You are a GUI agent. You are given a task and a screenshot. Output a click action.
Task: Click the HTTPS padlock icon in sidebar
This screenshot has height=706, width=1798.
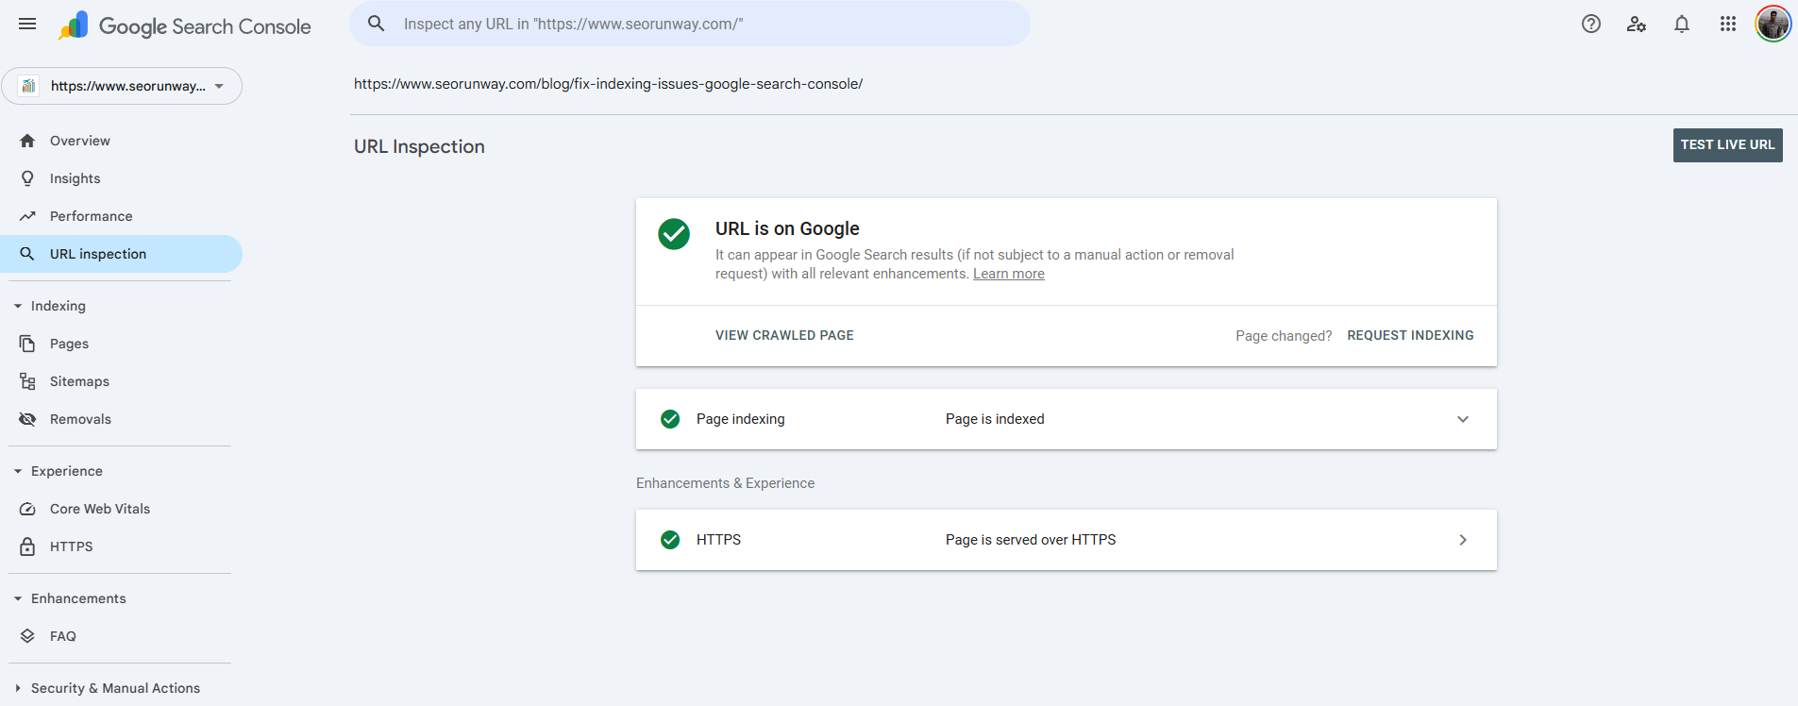(27, 546)
